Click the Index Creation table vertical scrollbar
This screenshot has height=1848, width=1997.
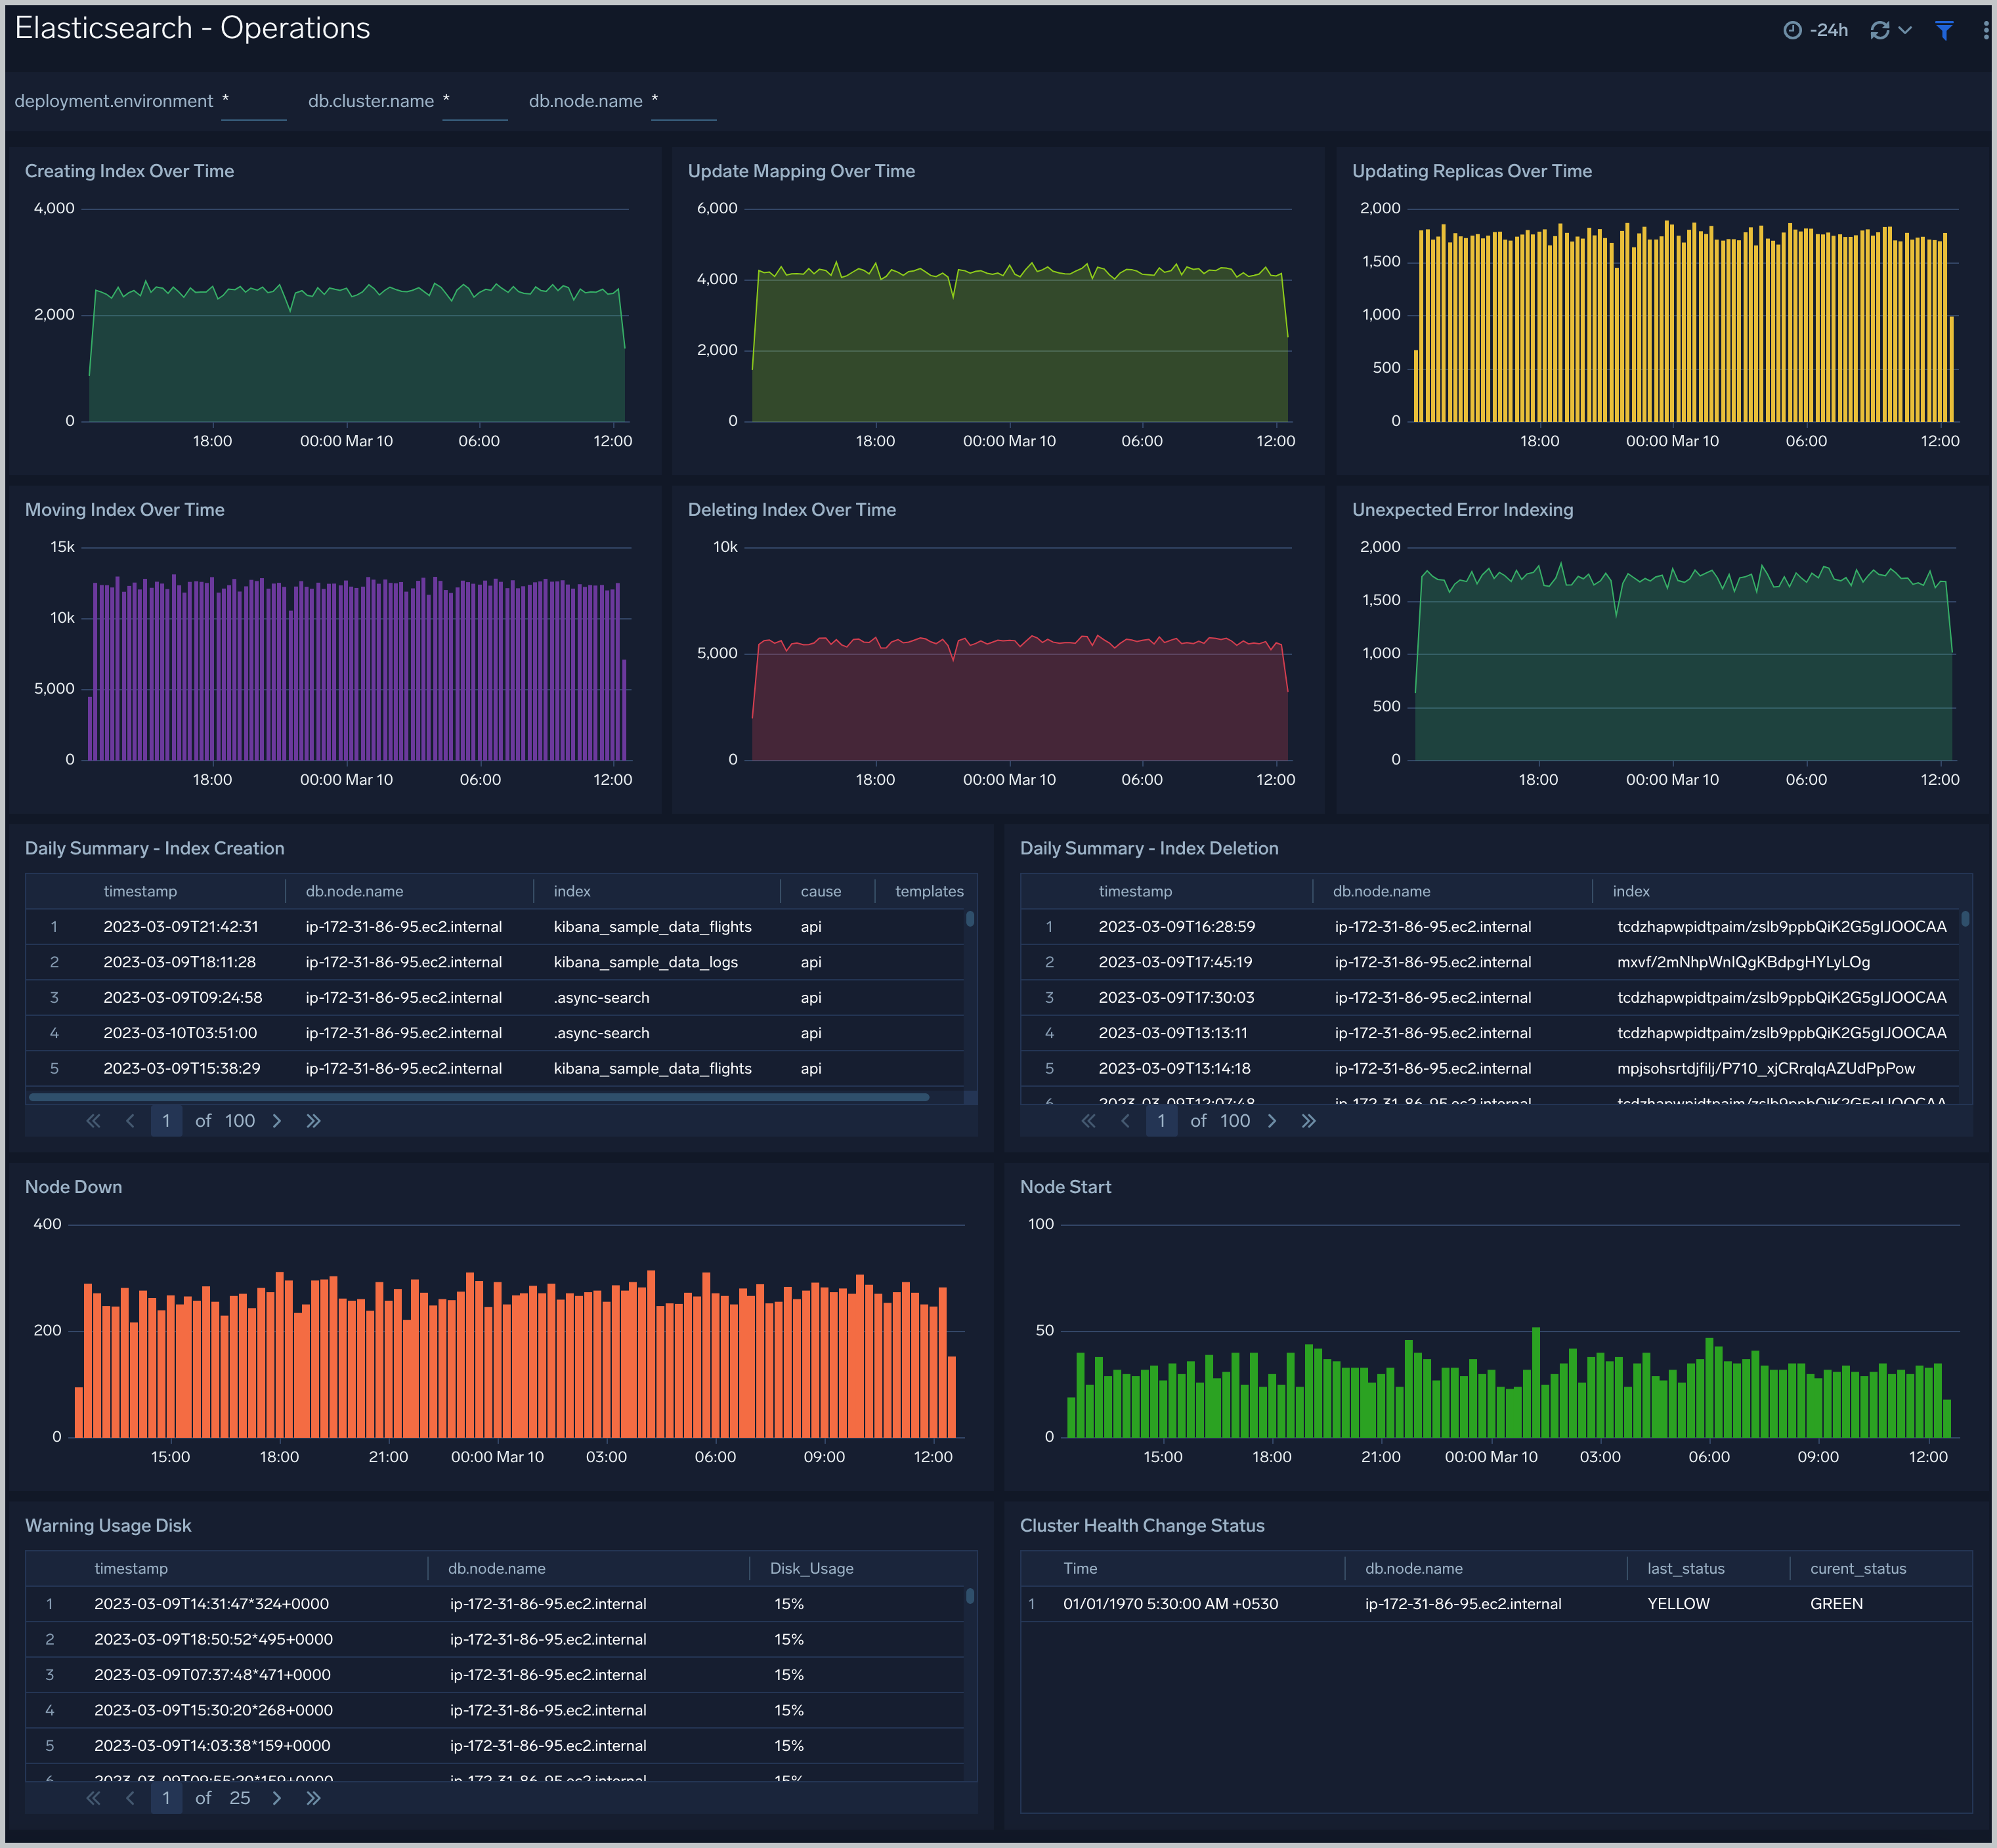970,918
